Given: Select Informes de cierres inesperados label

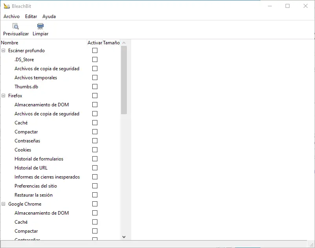Looking at the screenshot, I should (x=47, y=177).
